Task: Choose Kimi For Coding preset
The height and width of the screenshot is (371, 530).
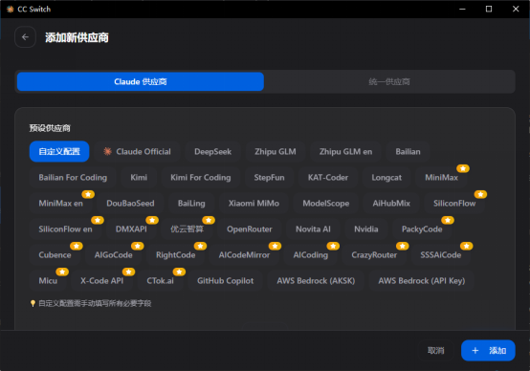Action: point(201,178)
